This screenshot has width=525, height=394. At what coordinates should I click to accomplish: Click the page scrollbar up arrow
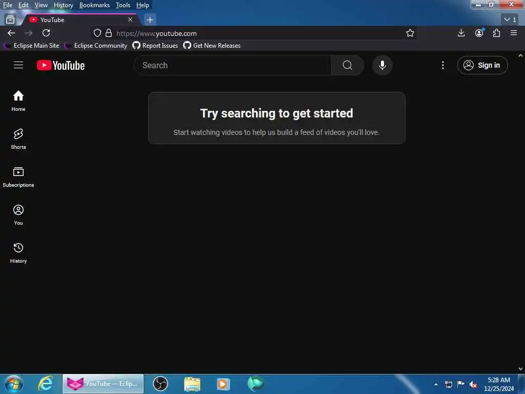click(x=520, y=55)
